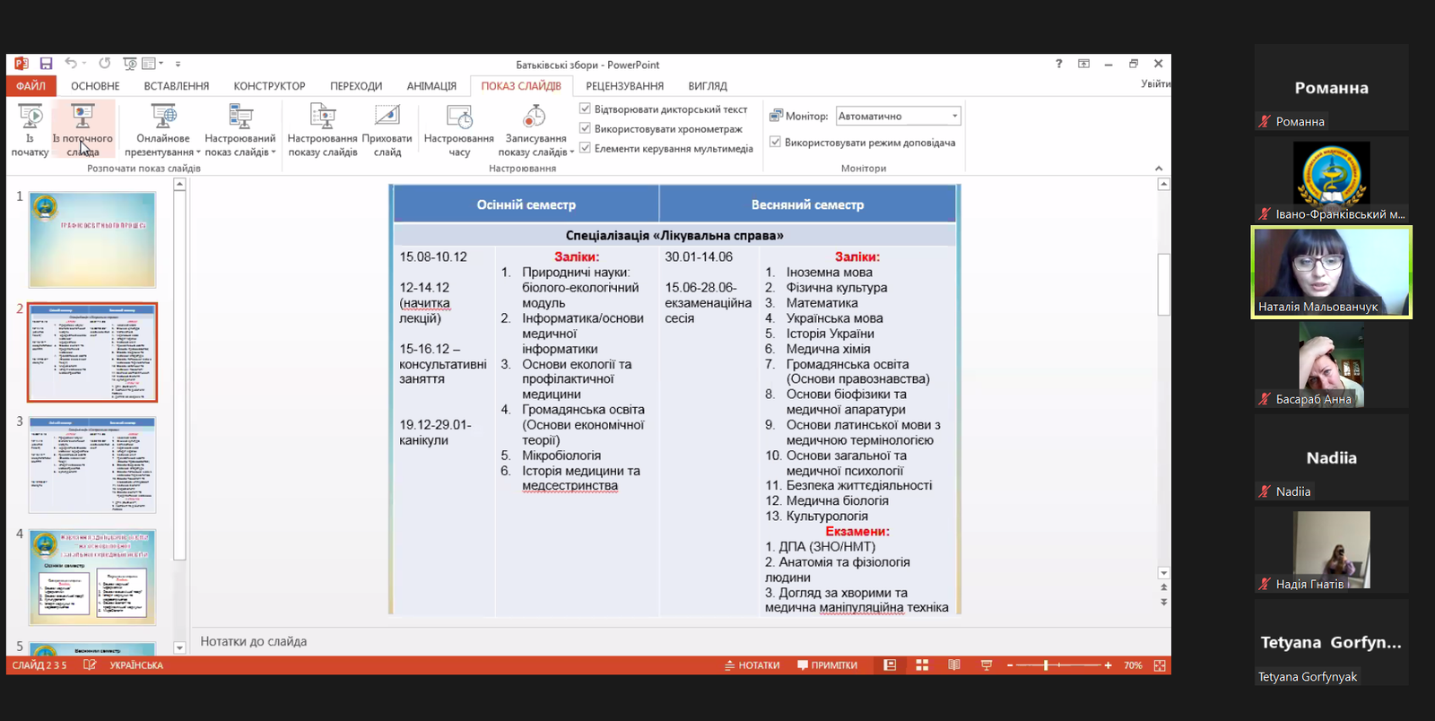This screenshot has width=1435, height=721.
Task: Uncheck use timings checkbox
Action: tap(585, 129)
